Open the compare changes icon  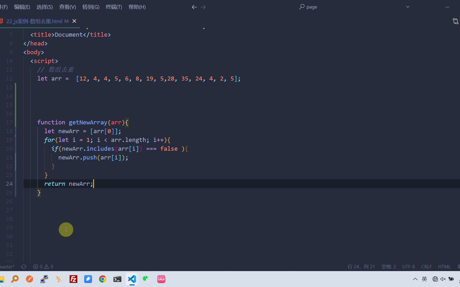(x=455, y=21)
